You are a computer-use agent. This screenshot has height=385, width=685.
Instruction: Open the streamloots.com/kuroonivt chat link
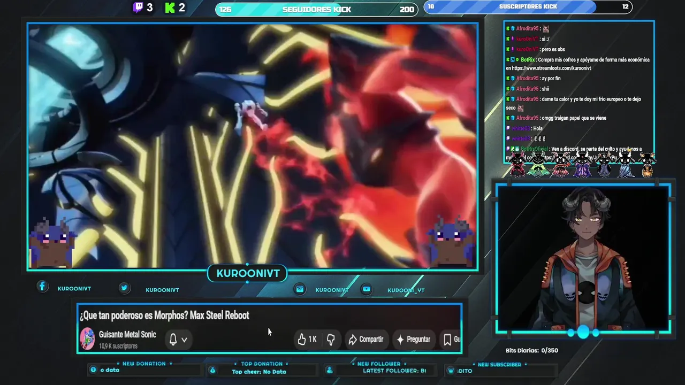click(551, 68)
